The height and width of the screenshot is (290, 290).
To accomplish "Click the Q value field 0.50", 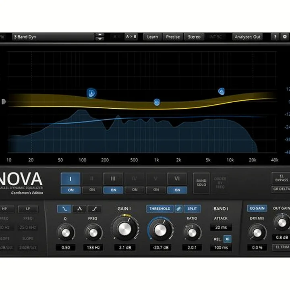I will coord(66,247).
